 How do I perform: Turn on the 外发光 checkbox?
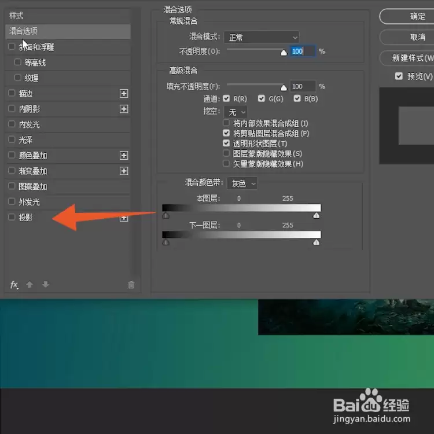(12, 201)
